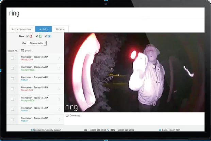Click the phone handset icon in the footer

point(108,130)
